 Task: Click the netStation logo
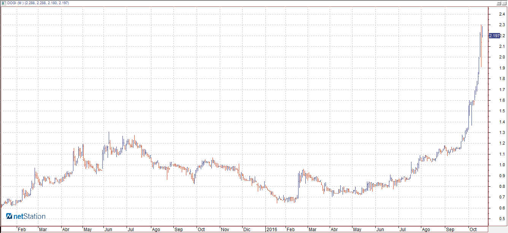(x=25, y=216)
